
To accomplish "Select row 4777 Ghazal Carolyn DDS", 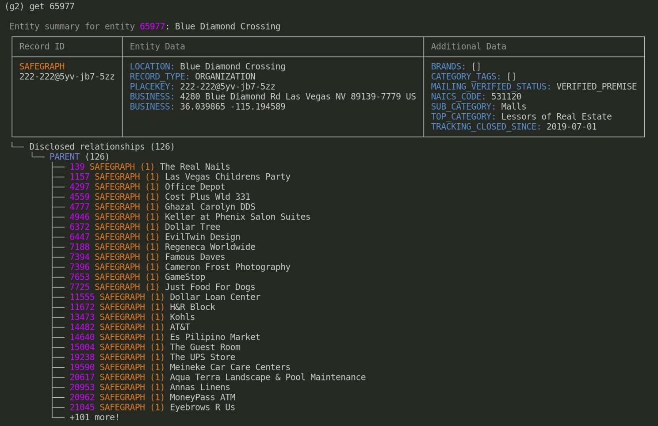I will (162, 207).
